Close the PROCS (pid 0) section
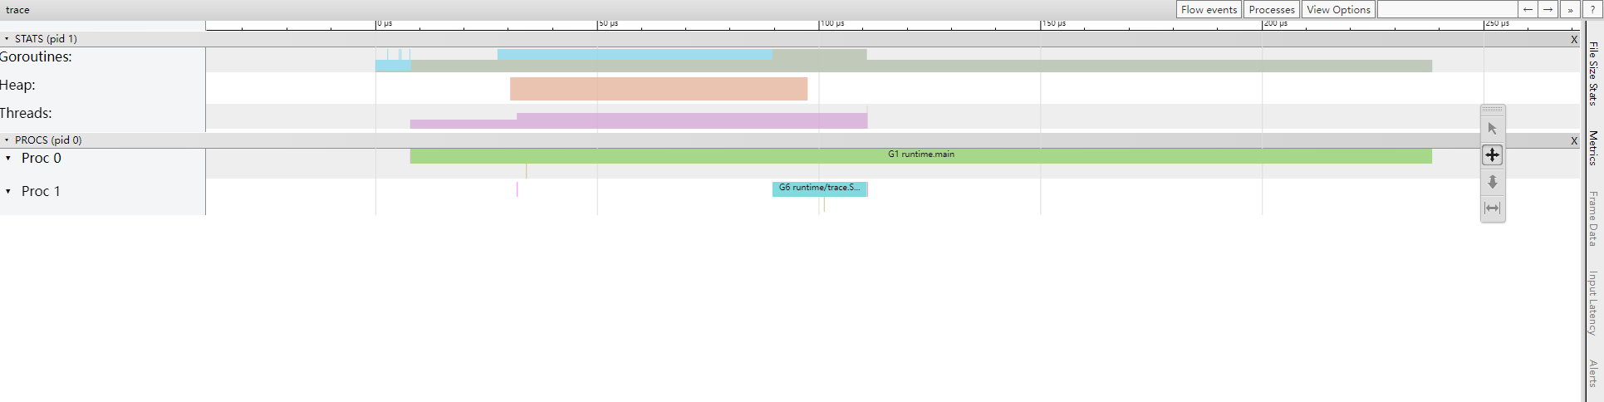1604x402 pixels. 1573,140
